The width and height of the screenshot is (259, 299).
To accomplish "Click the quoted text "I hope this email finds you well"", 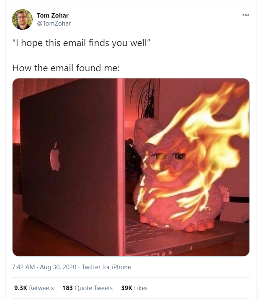I will tap(82, 43).
